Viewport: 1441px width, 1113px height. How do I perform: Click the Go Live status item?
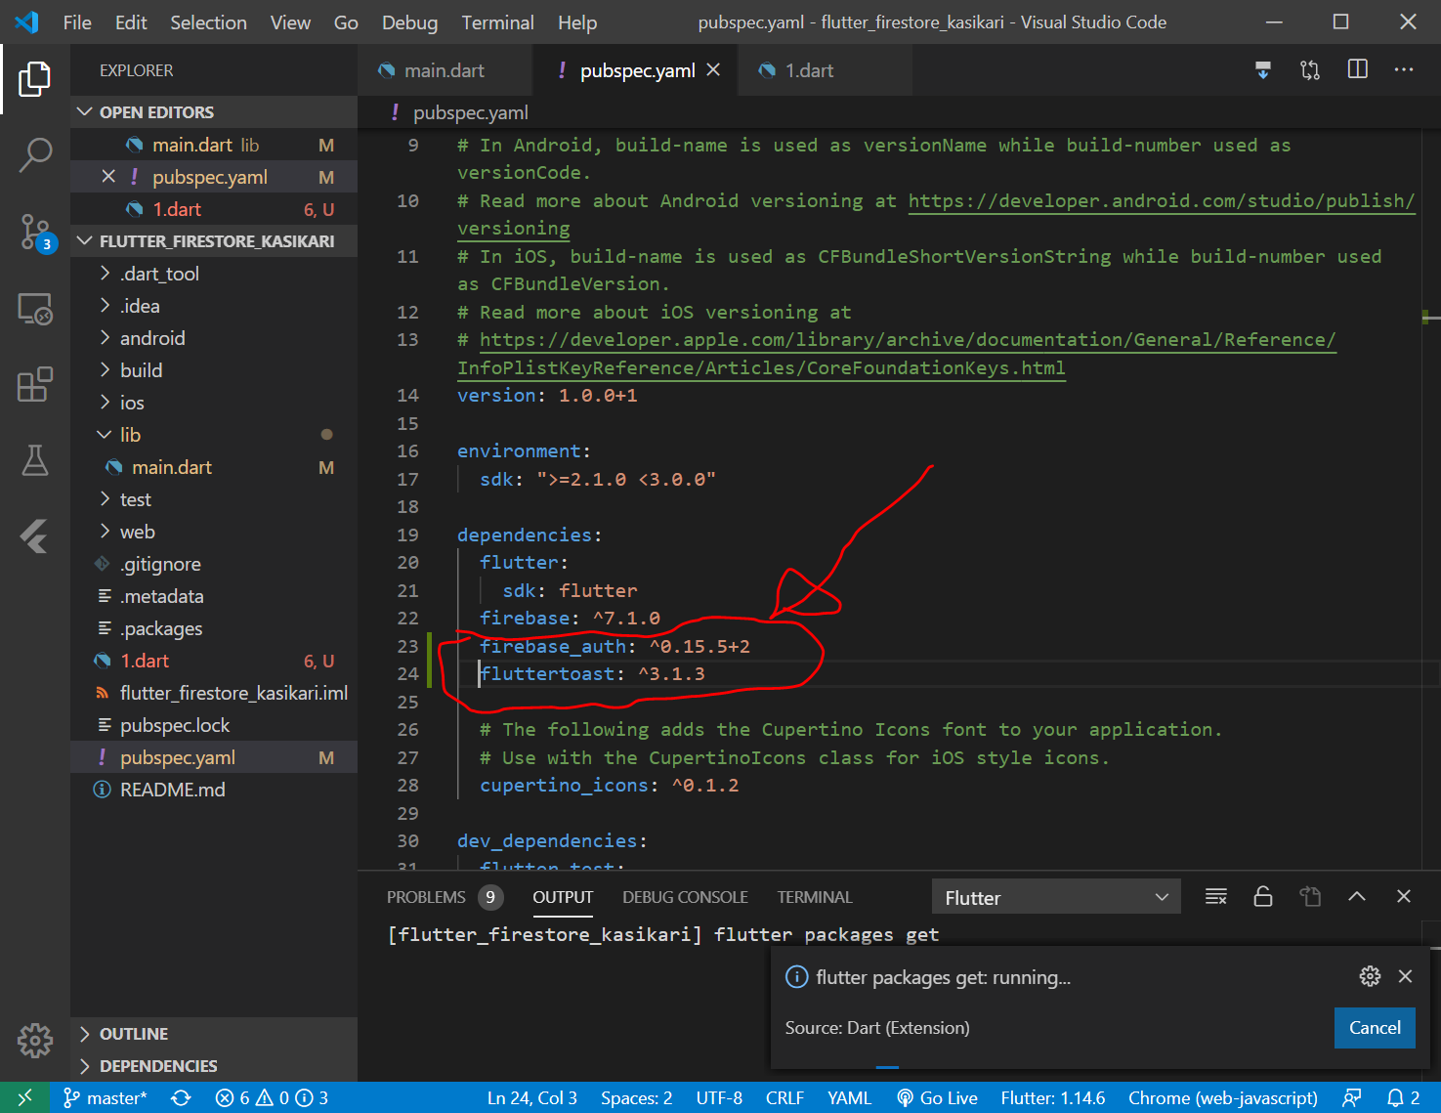[937, 1098]
